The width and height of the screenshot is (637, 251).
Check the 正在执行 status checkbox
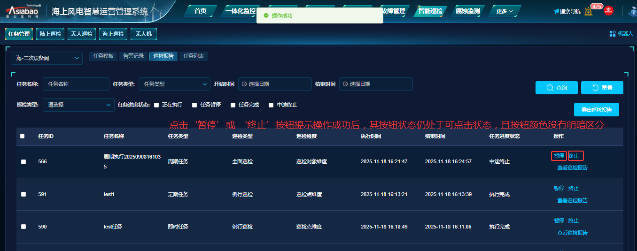(x=156, y=105)
